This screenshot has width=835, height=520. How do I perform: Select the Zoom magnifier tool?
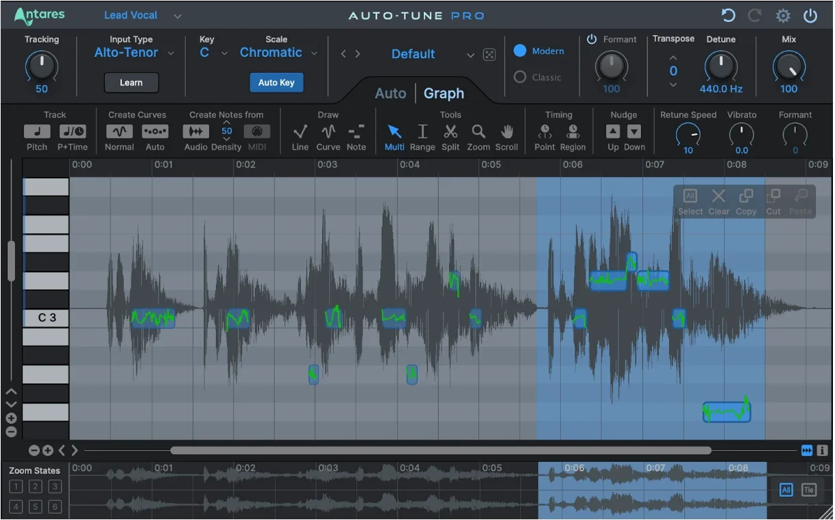479,131
